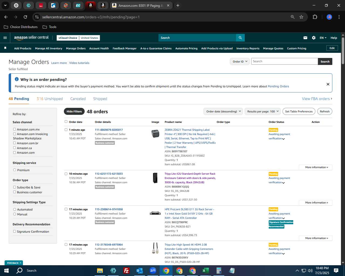Switch to the Shipped tab
345x276 pixels.
coord(100,99)
